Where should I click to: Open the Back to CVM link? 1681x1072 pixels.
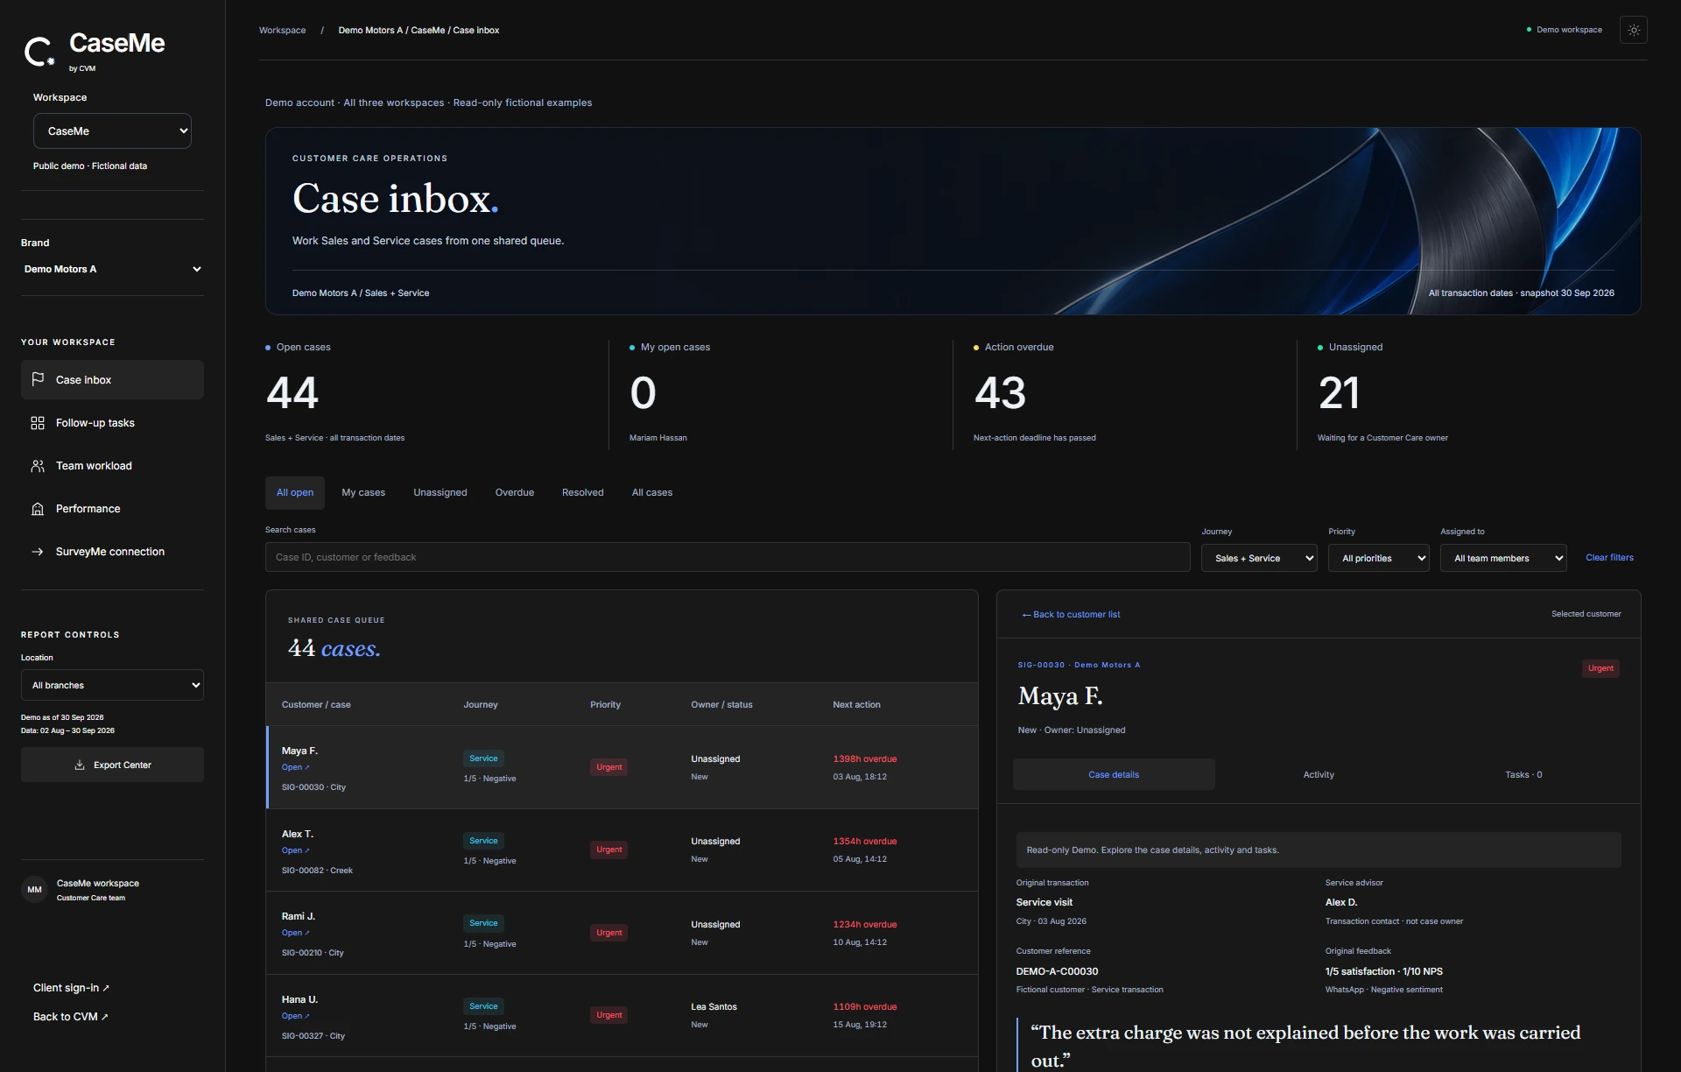(x=70, y=1017)
